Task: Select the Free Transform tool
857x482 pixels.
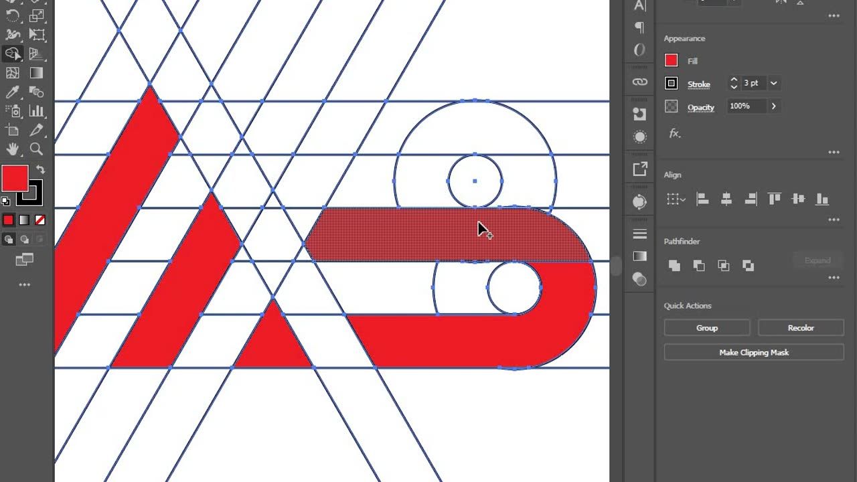Action: 36,35
